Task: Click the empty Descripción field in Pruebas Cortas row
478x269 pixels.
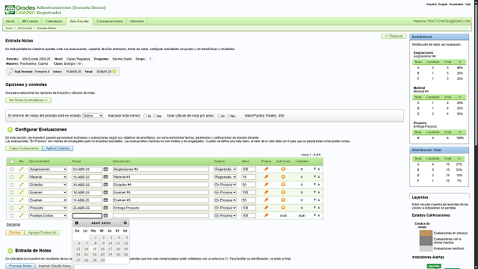Action: [161, 216]
